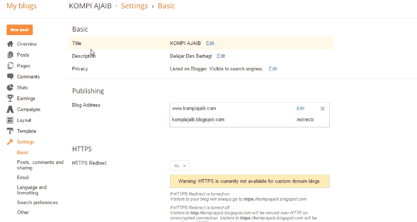Click the New post button
The image size is (417, 222).
pos(19,30)
